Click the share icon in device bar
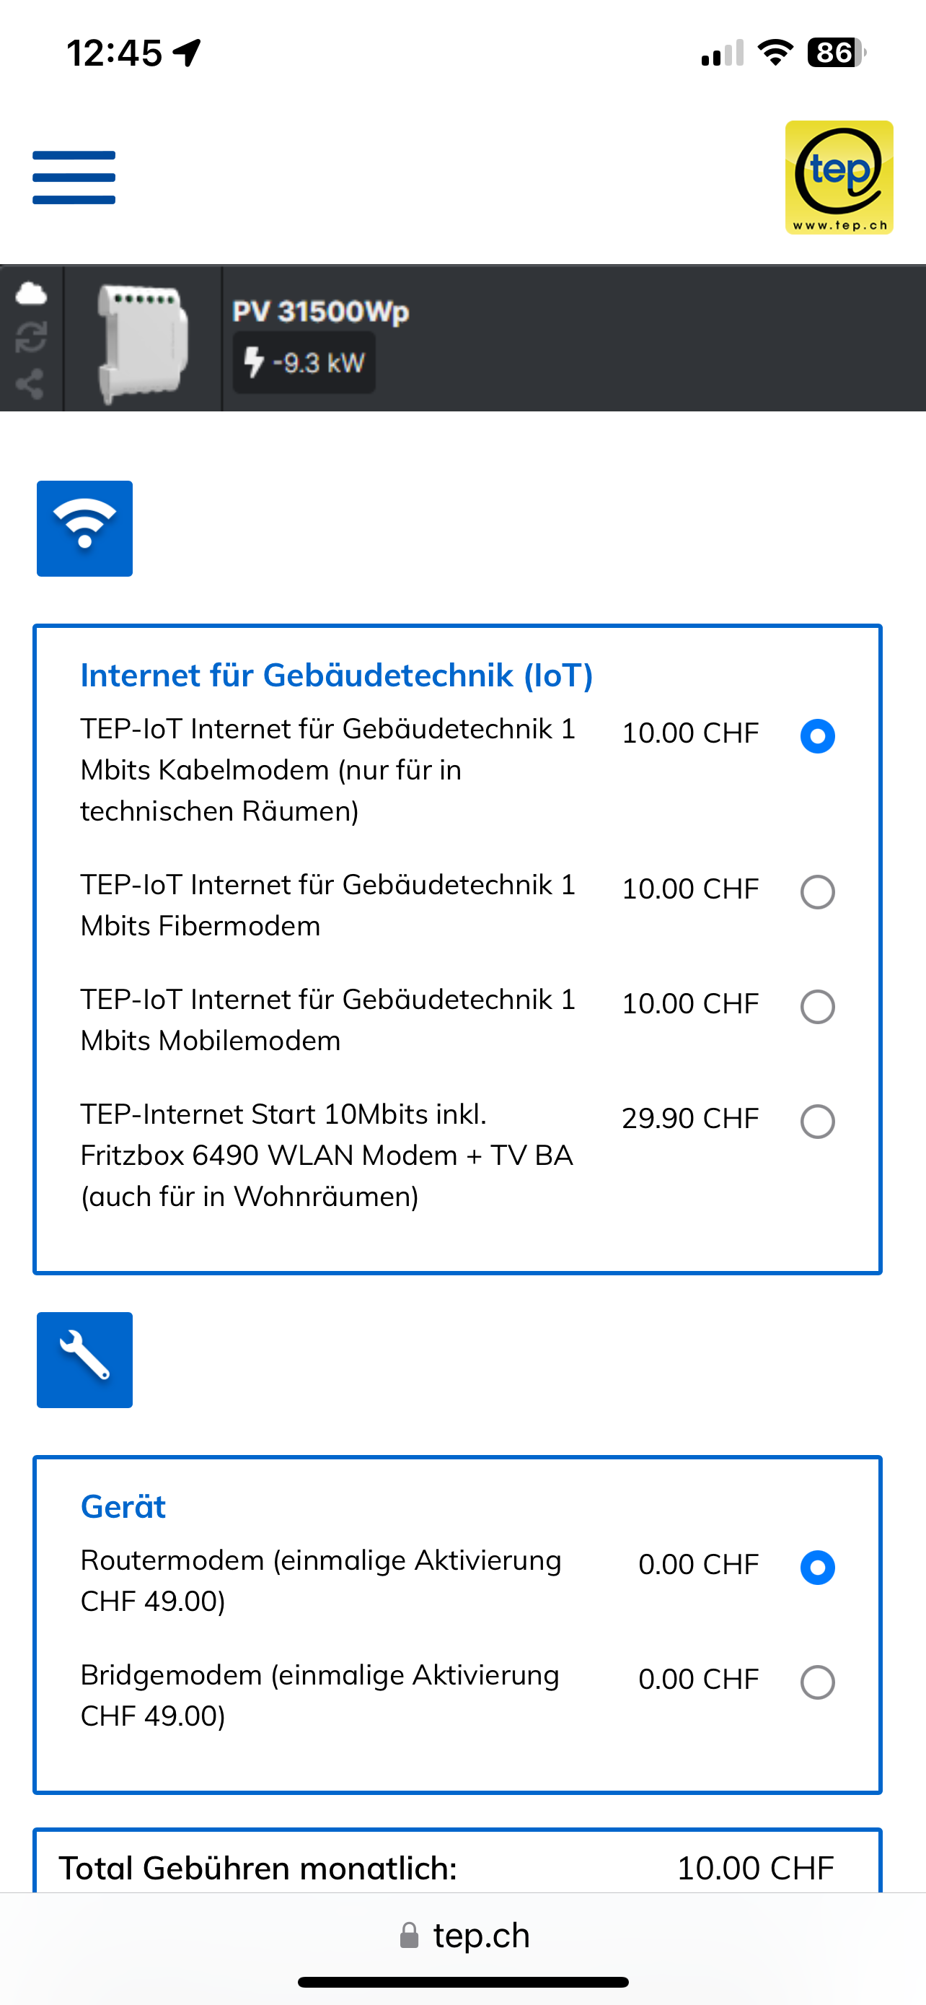926x2005 pixels. (31, 384)
